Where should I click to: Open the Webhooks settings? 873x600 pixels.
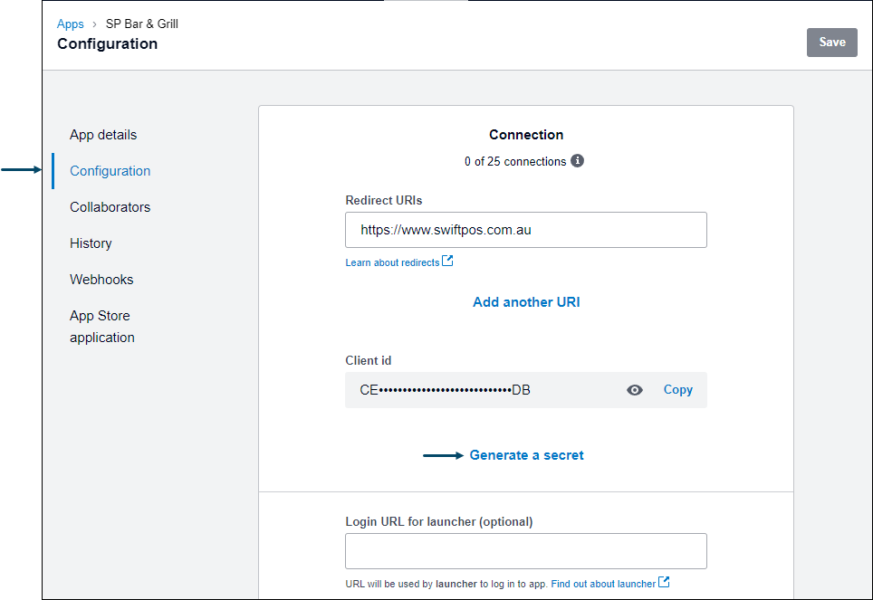click(101, 280)
